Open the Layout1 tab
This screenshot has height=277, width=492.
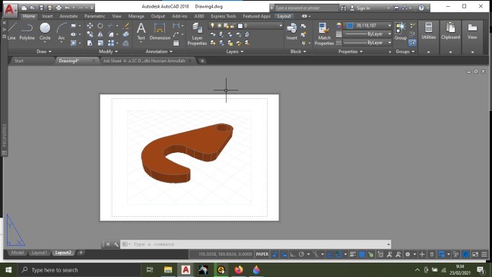click(40, 253)
